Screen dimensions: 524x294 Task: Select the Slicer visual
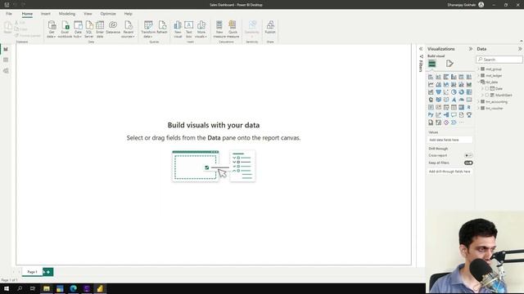pos(446,107)
